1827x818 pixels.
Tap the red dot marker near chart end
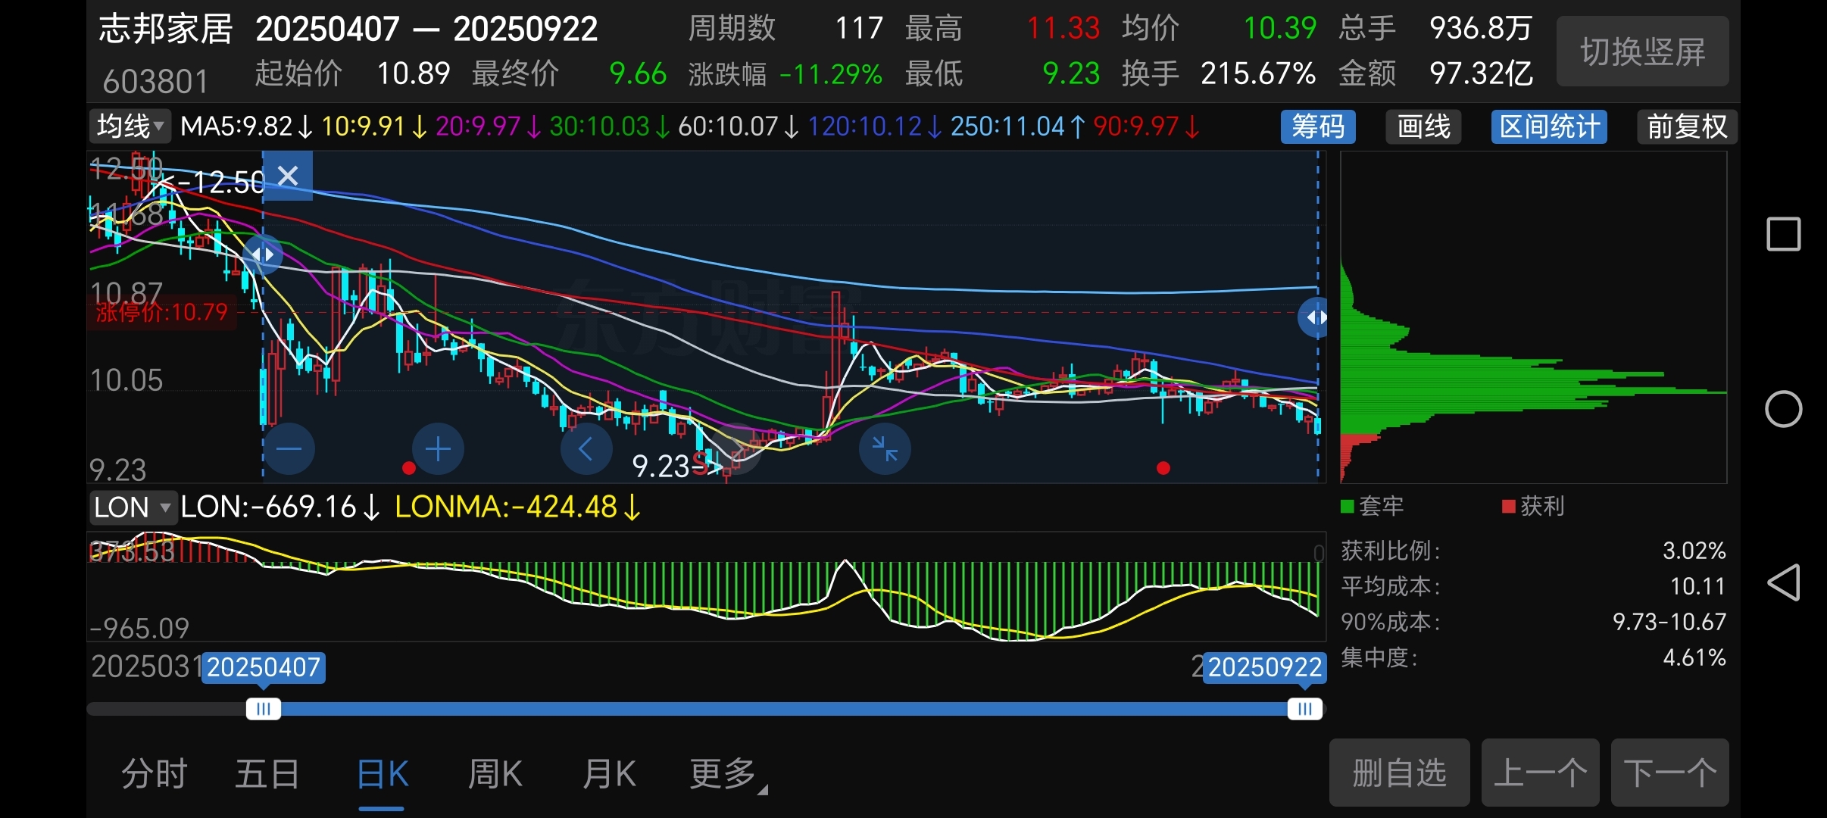1163,468
